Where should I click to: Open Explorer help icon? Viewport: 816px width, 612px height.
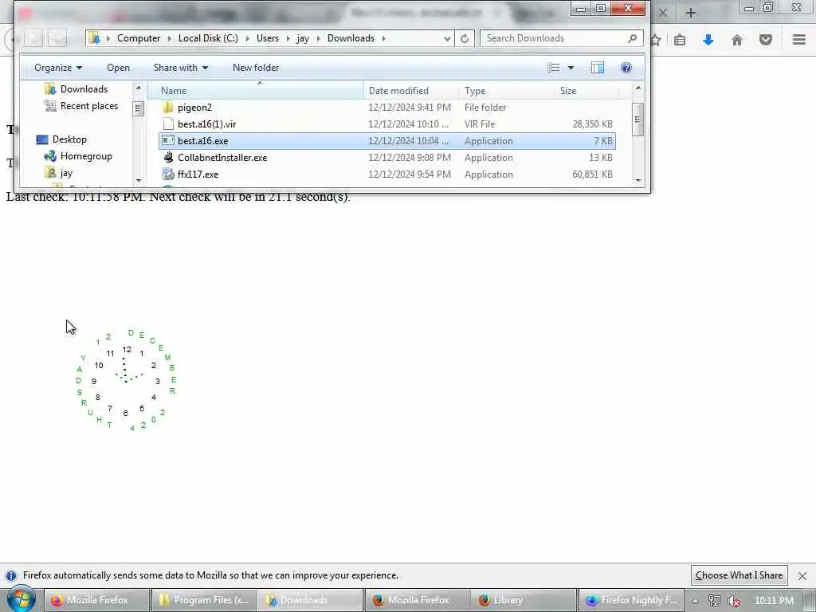(626, 68)
